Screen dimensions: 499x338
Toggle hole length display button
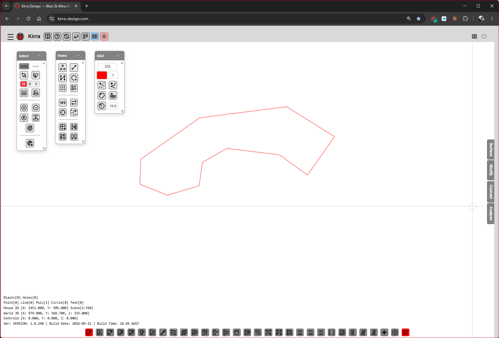[x=100, y=332]
